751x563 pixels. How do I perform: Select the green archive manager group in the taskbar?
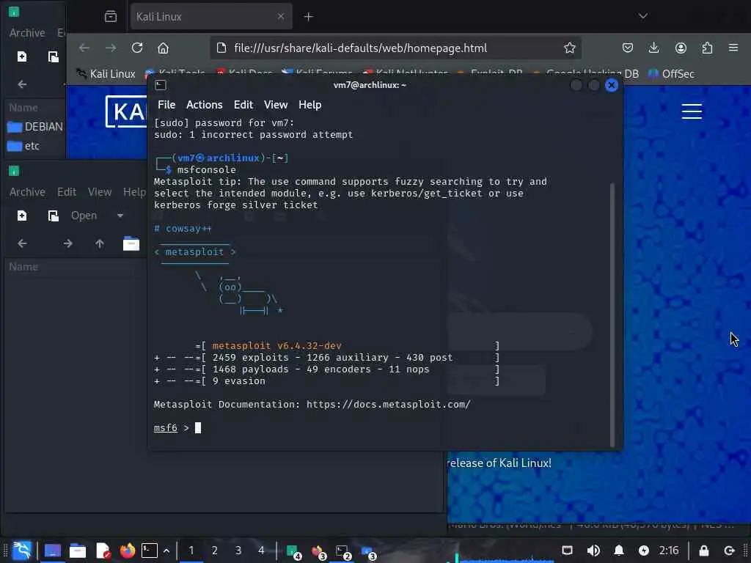[x=293, y=551]
